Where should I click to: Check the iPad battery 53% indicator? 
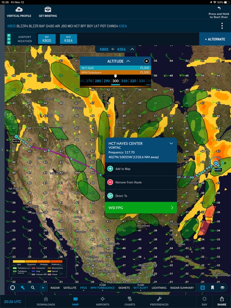coord(223,2)
